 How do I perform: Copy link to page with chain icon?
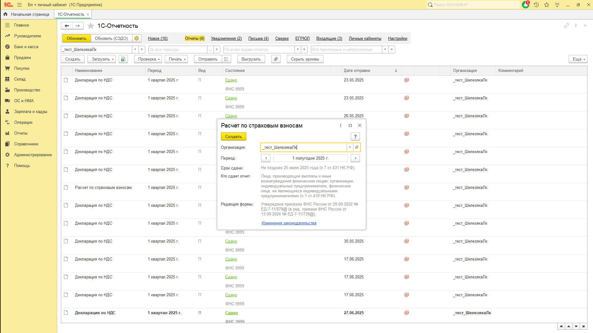566,26
